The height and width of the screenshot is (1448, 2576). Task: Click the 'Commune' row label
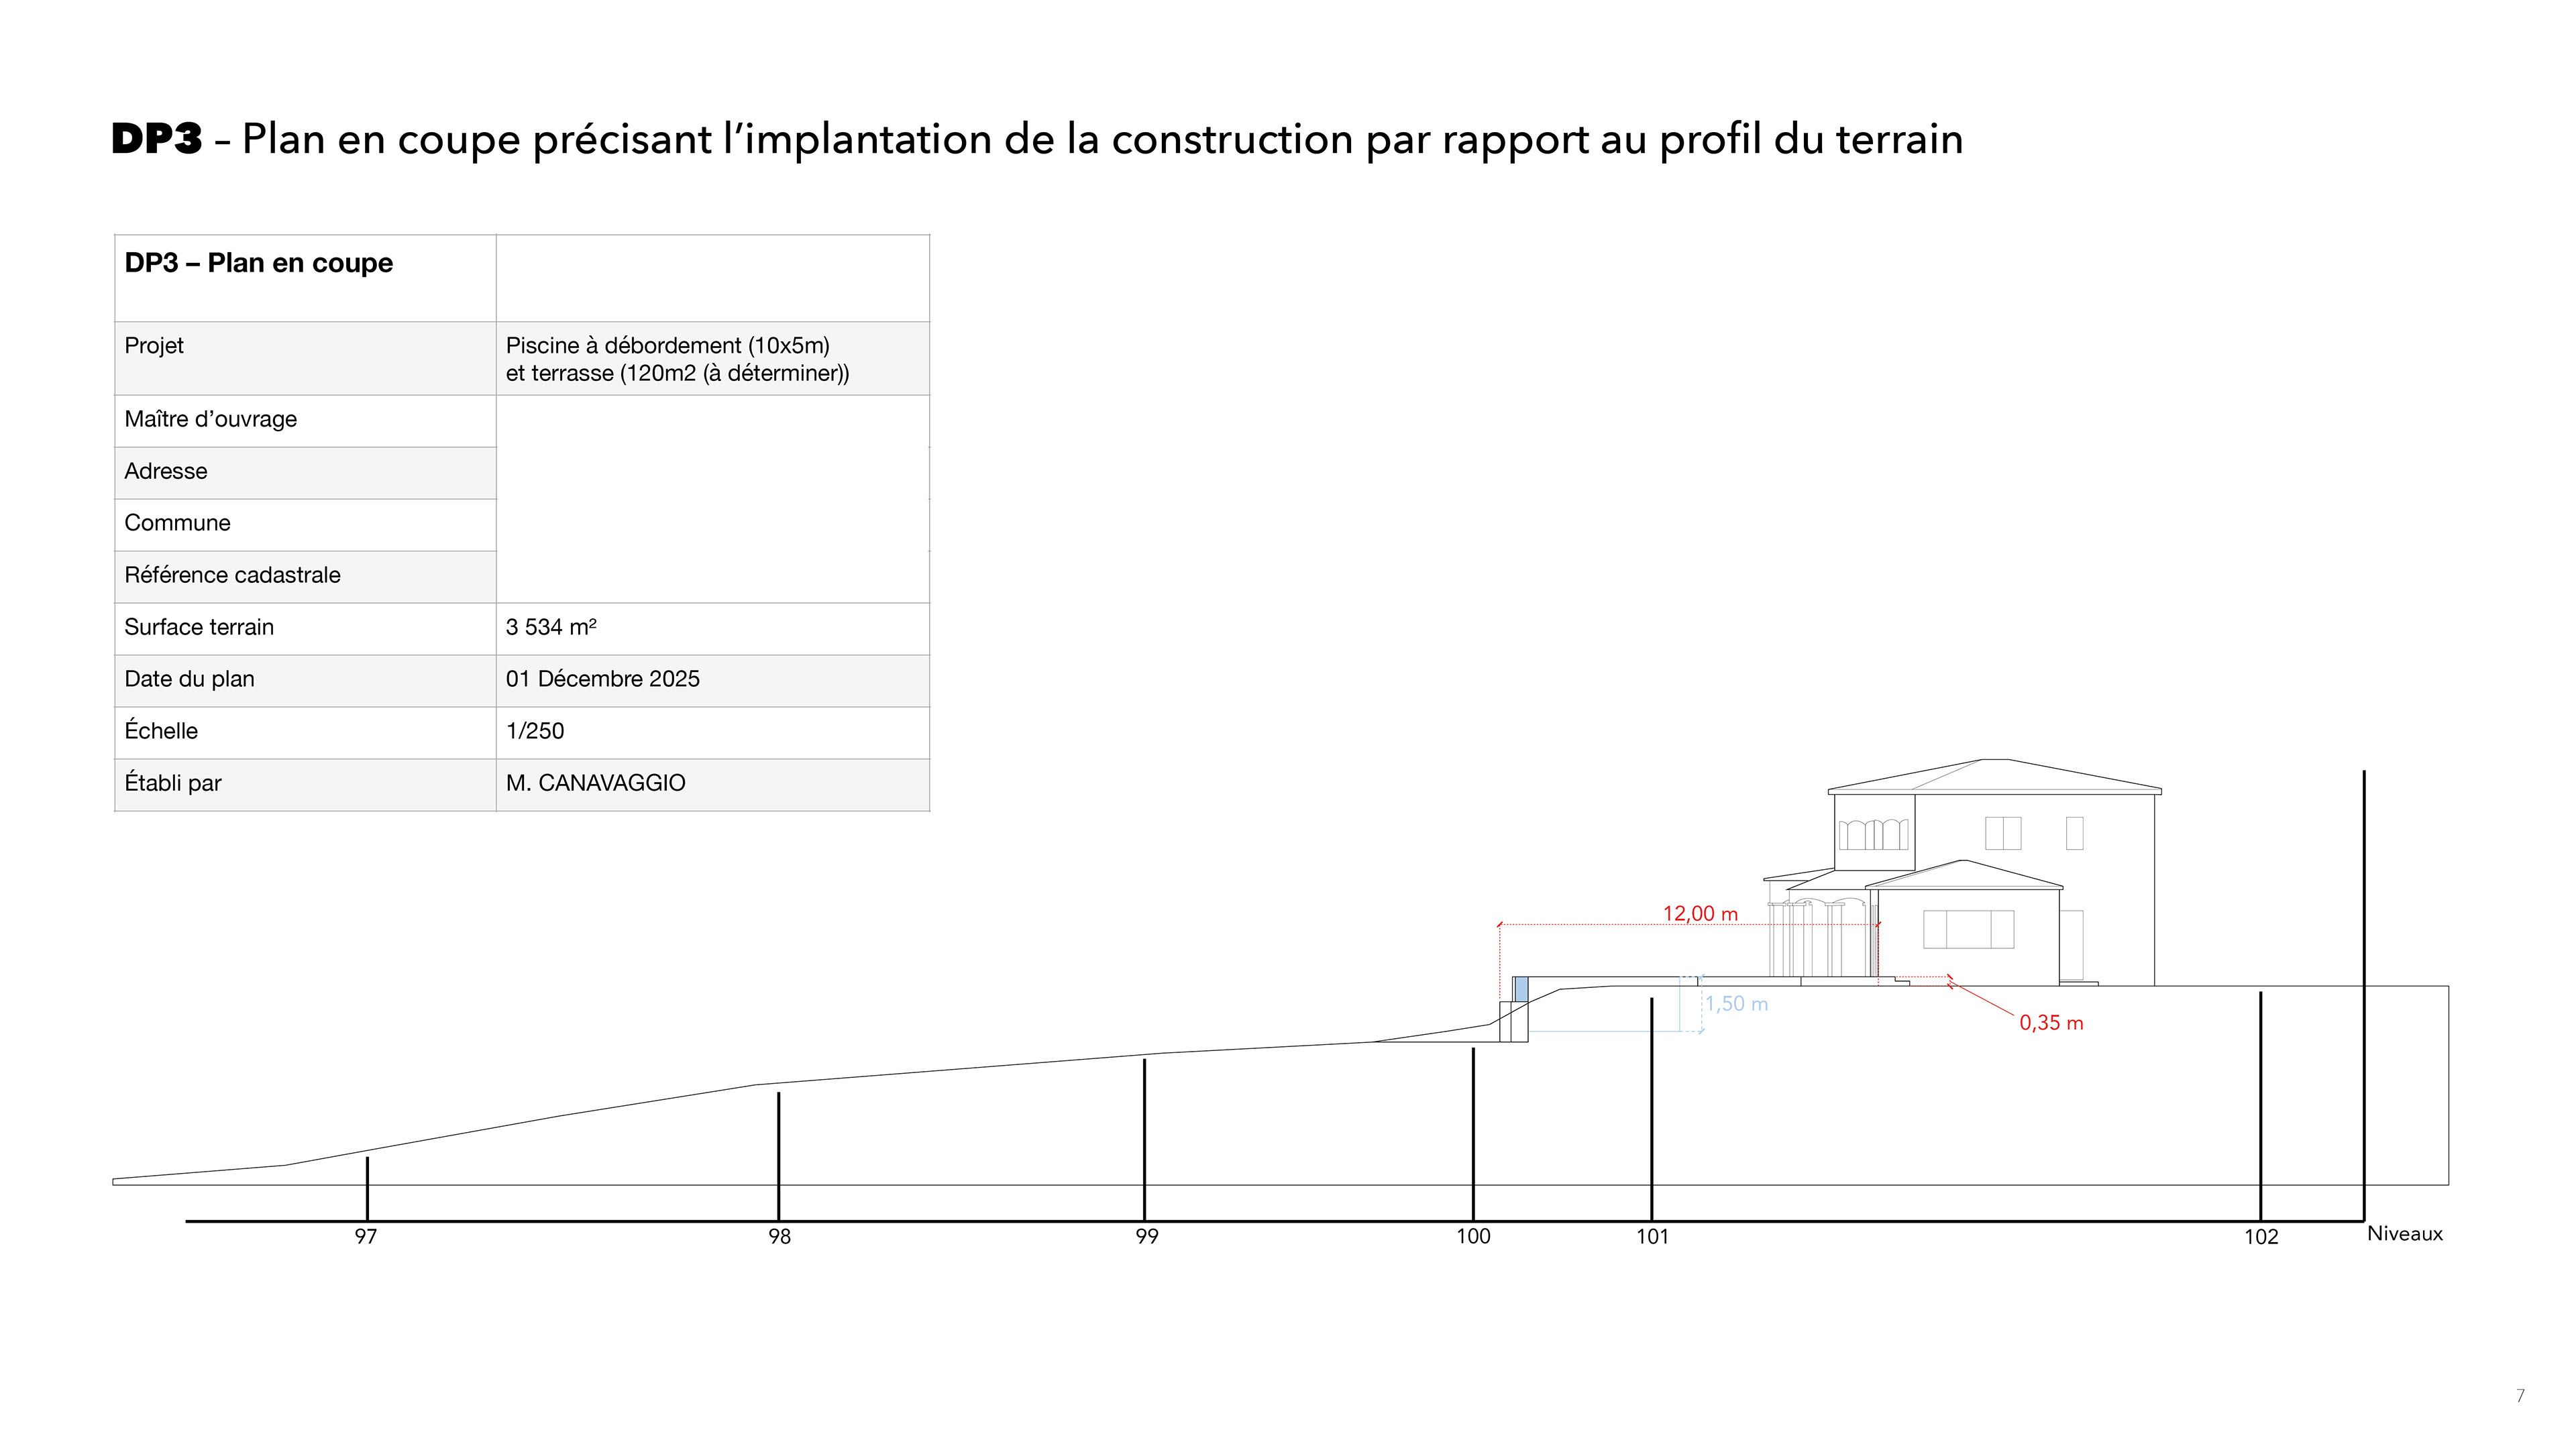[x=177, y=523]
